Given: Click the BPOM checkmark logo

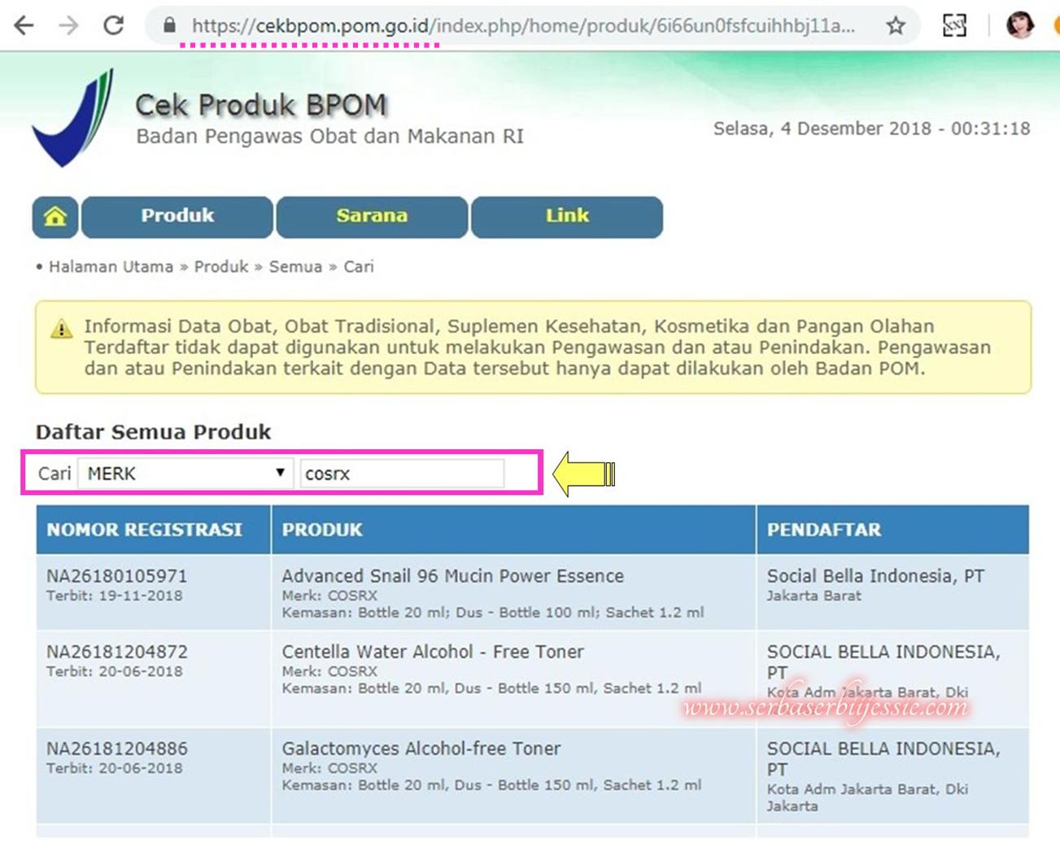Looking at the screenshot, I should pyautogui.click(x=73, y=118).
